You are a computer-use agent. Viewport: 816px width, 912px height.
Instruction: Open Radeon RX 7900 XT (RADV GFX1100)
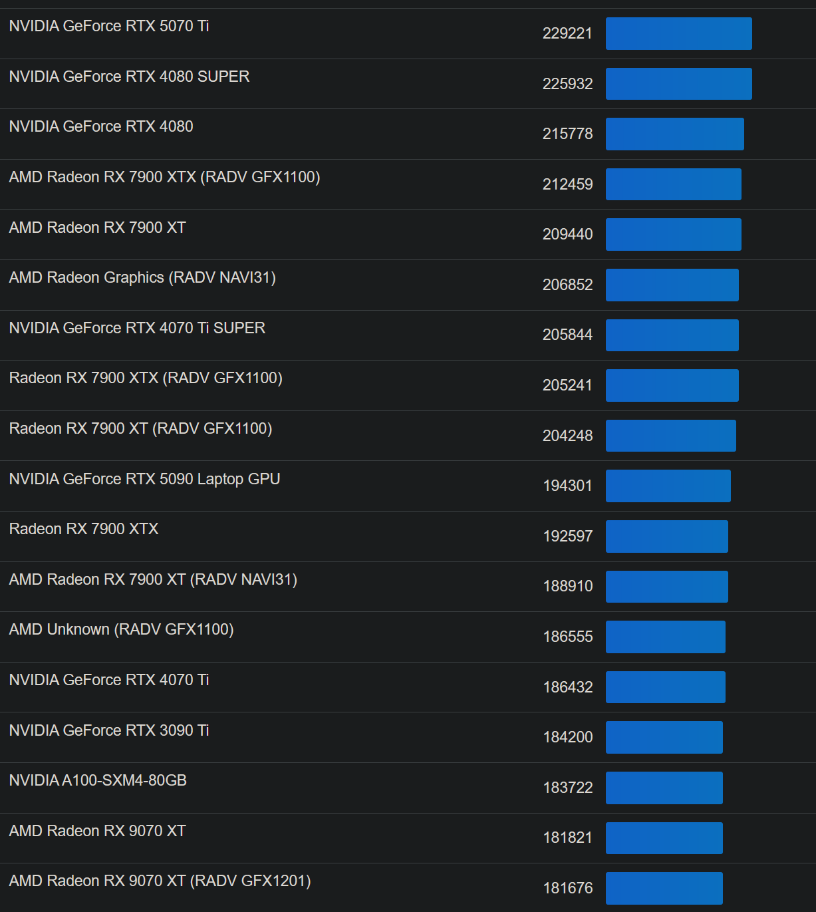[141, 428]
